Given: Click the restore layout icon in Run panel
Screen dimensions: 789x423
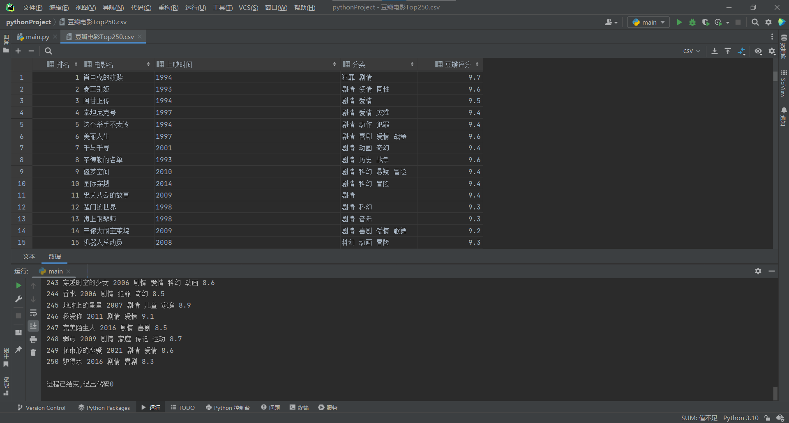Looking at the screenshot, I should point(18,333).
